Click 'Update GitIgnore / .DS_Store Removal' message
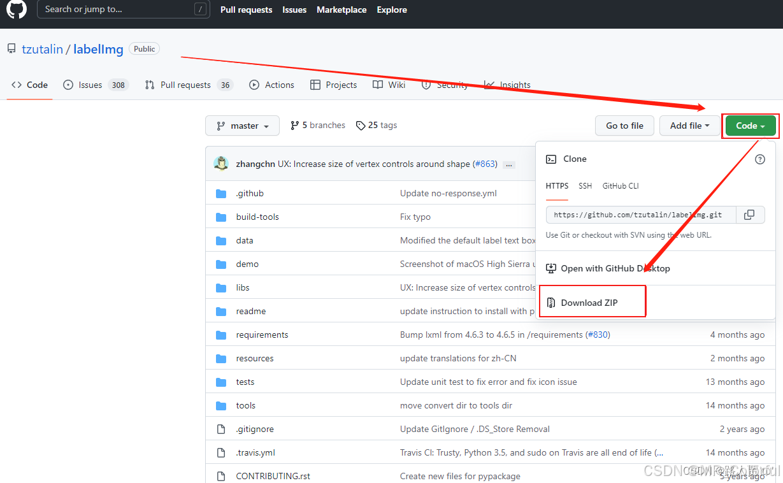 [475, 429]
